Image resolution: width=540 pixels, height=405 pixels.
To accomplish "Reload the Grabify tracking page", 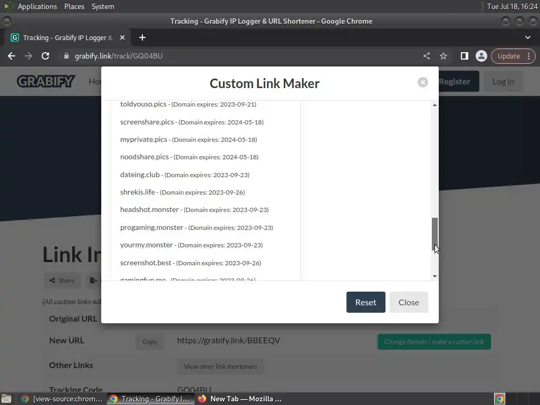I will tap(45, 56).
